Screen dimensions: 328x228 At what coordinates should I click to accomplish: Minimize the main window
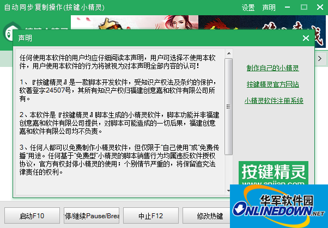(x=288, y=7)
